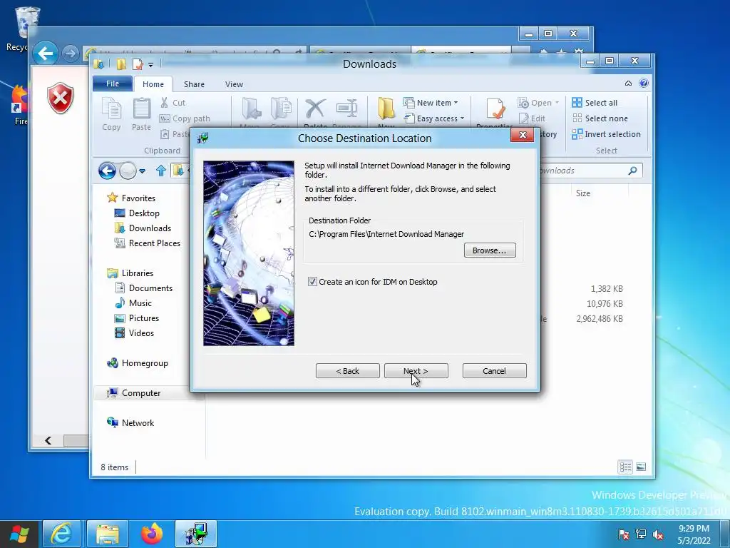Open the Start menu
This screenshot has width=730, height=548.
tap(19, 534)
